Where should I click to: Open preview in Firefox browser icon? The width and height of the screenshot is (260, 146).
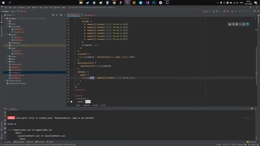coord(233,24)
